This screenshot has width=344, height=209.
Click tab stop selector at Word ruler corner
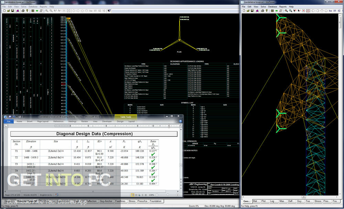[x=6, y=126]
